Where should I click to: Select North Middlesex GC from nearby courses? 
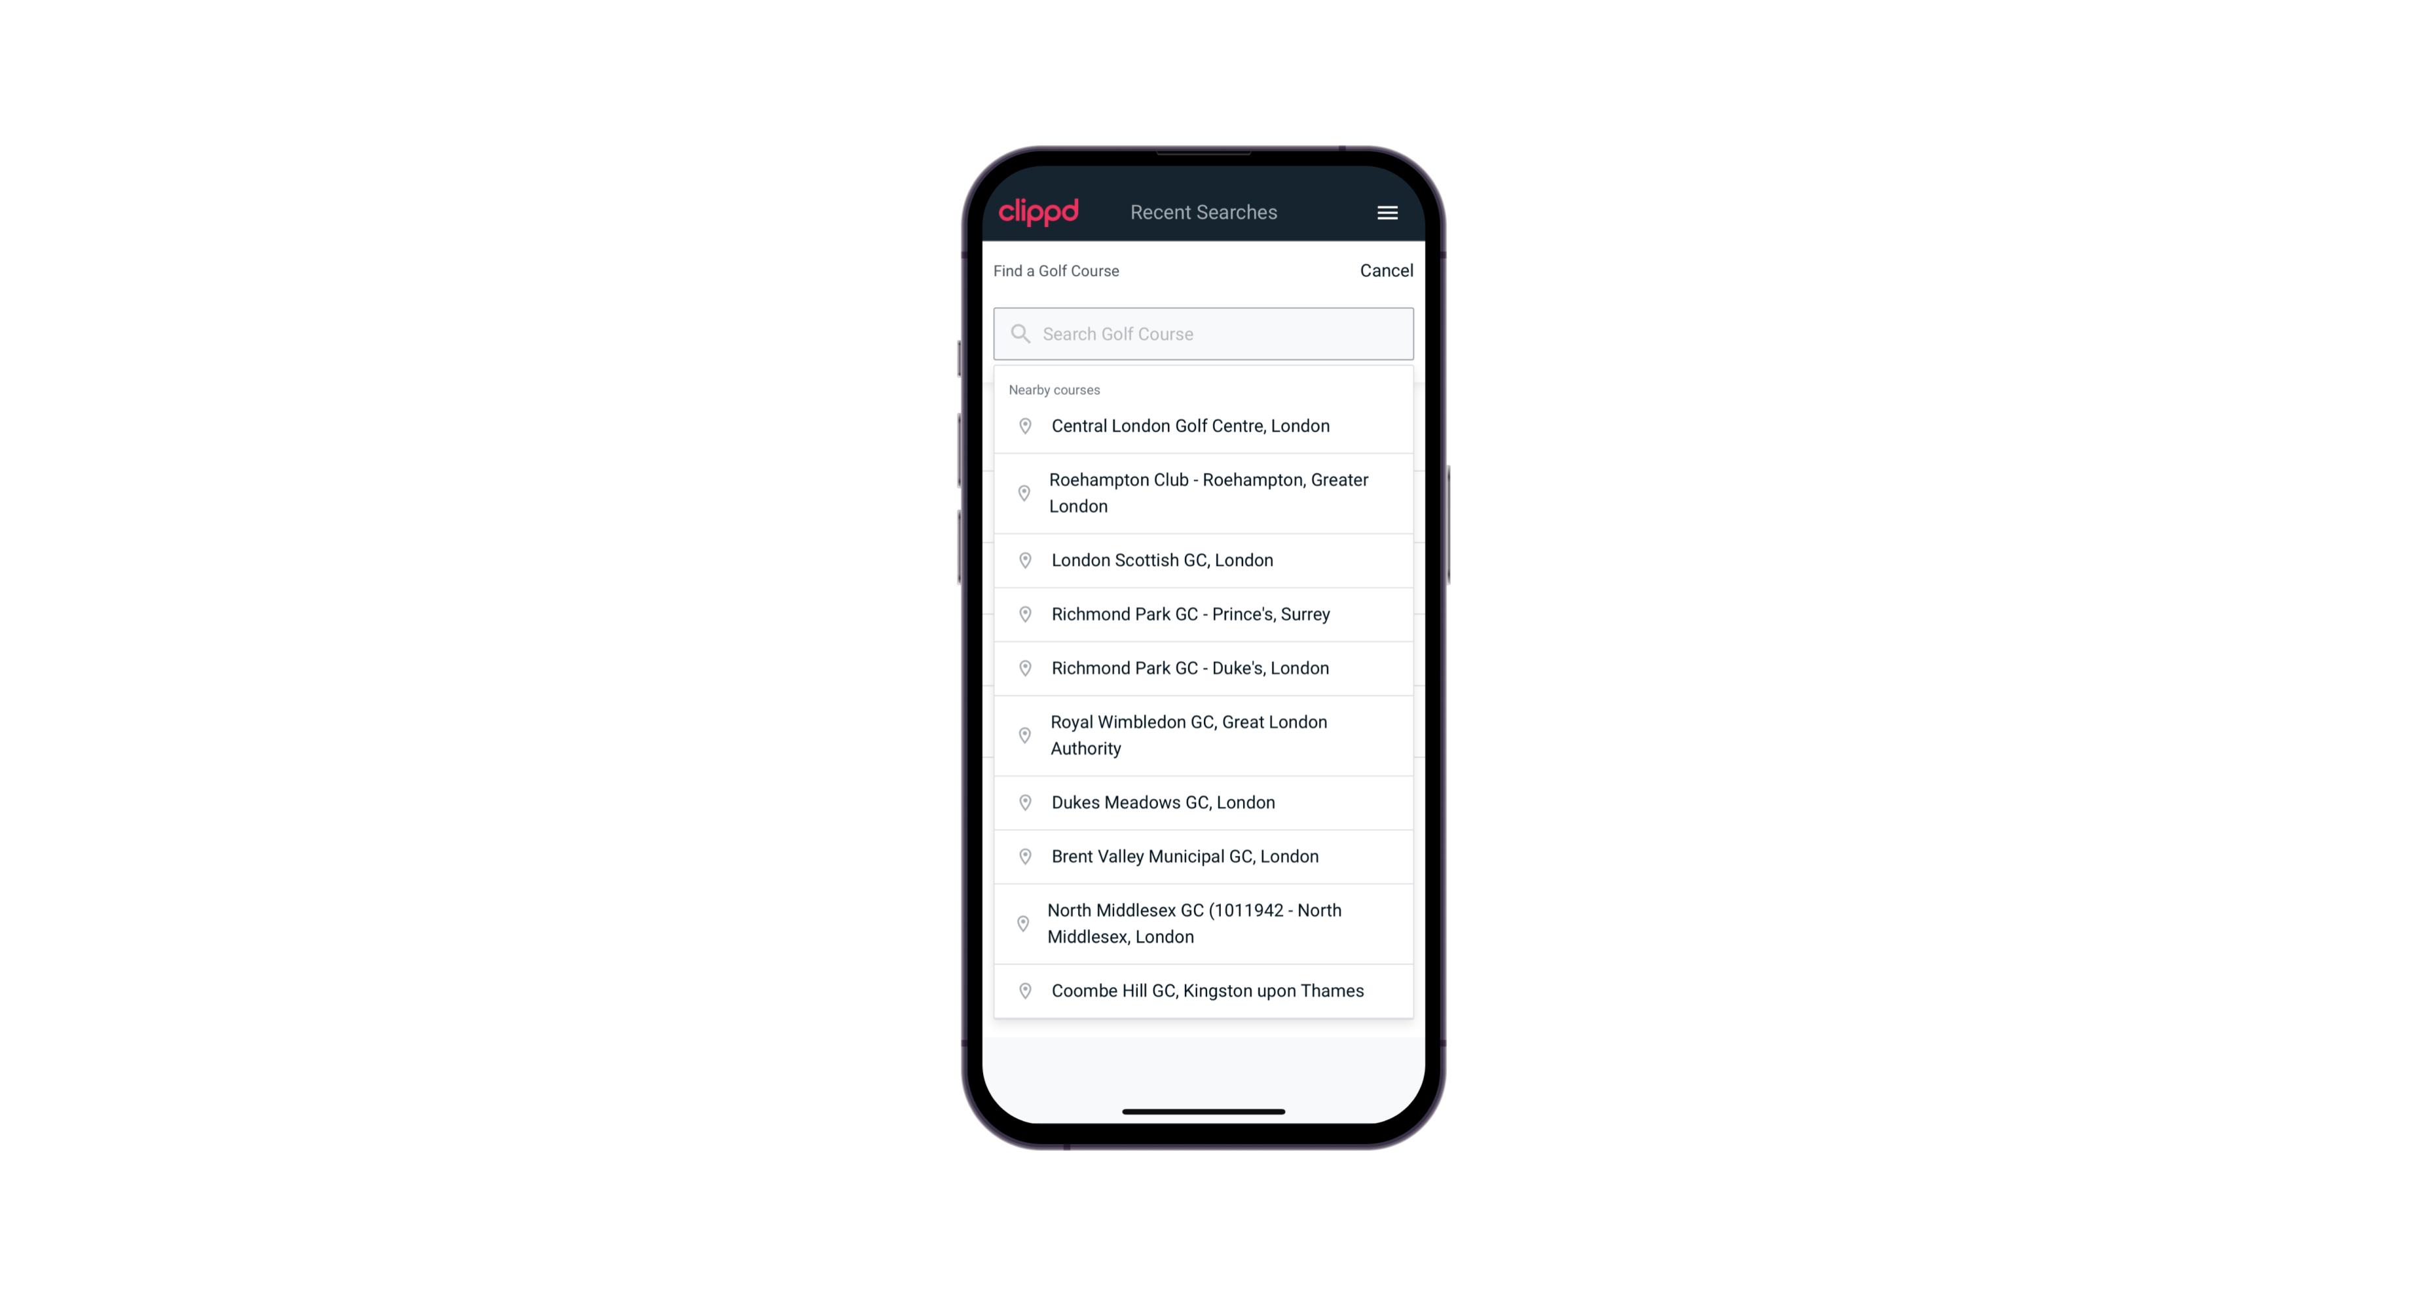coord(1204,923)
